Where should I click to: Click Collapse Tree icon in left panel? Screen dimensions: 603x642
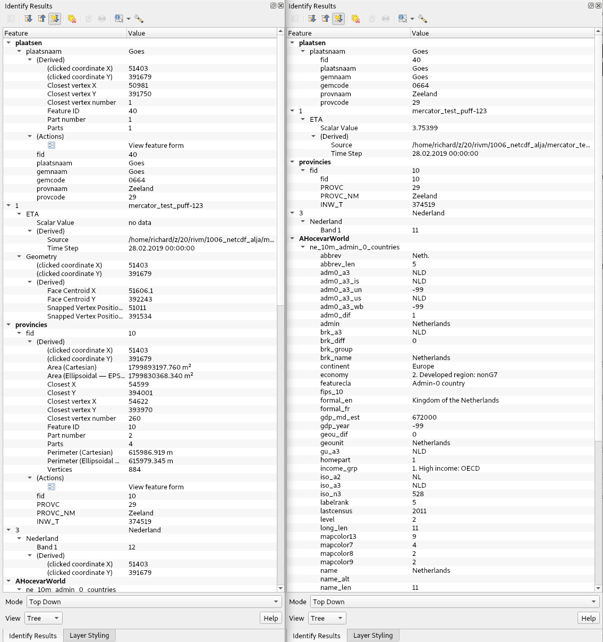pos(41,19)
